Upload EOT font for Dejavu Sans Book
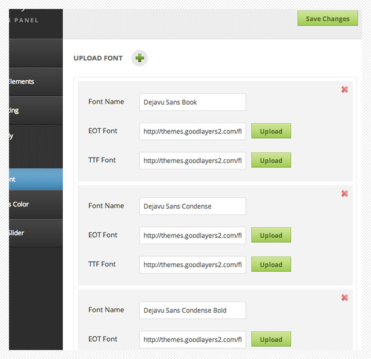 coord(271,131)
